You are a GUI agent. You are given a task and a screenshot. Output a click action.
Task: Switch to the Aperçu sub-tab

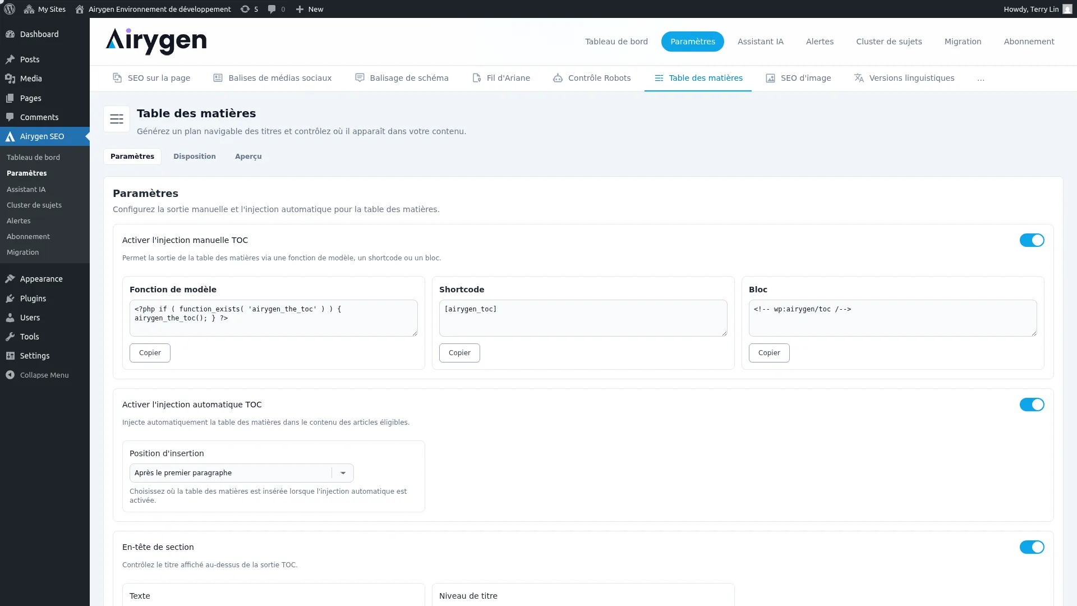[x=248, y=157]
